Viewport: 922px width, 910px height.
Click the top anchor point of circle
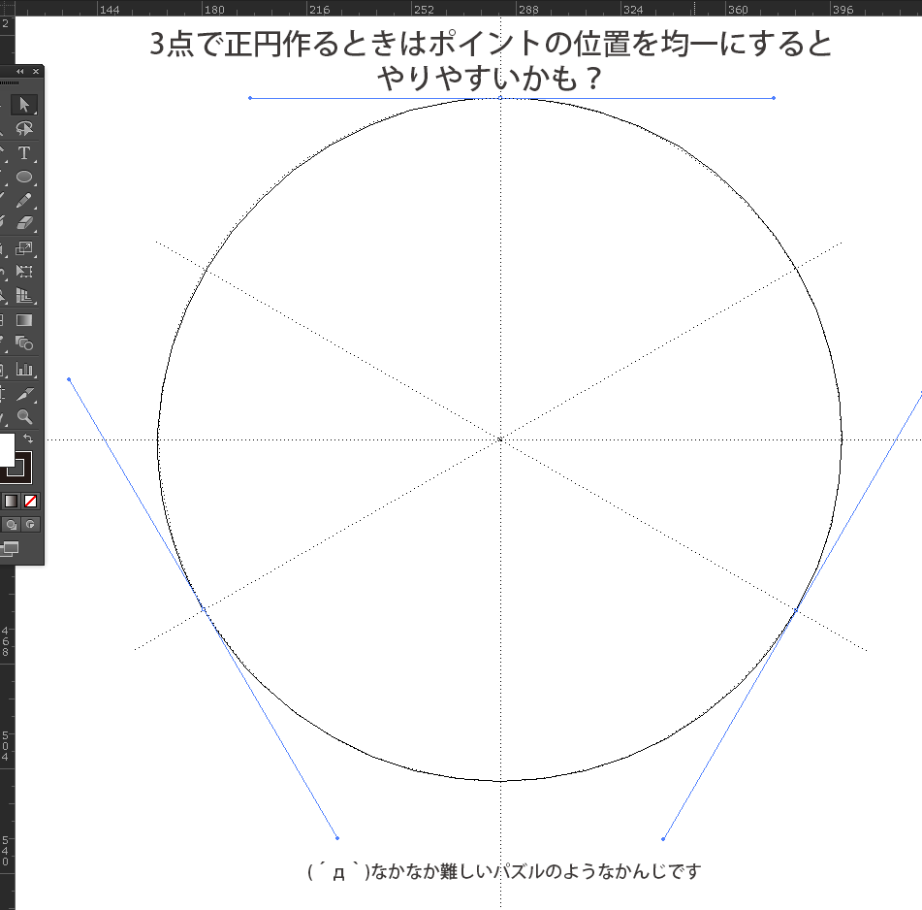pyautogui.click(x=500, y=98)
